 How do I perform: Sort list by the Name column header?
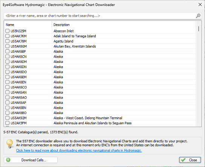click(x=28, y=25)
